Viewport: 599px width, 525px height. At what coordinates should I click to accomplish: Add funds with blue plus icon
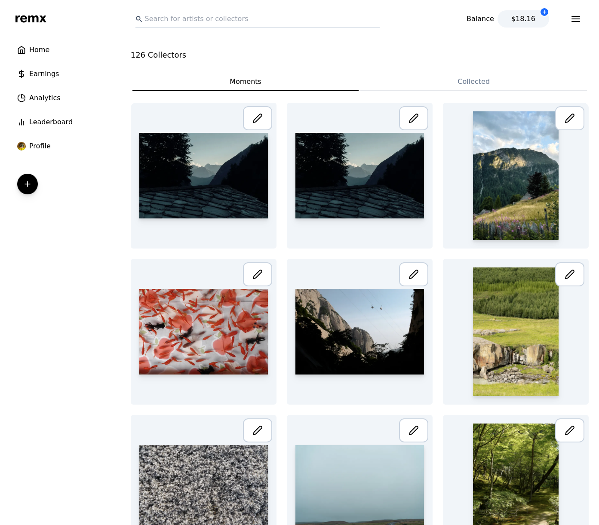544,12
